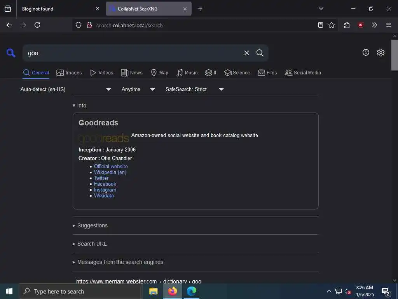Select the Science search category
The image size is (398, 299).
coord(237,73)
